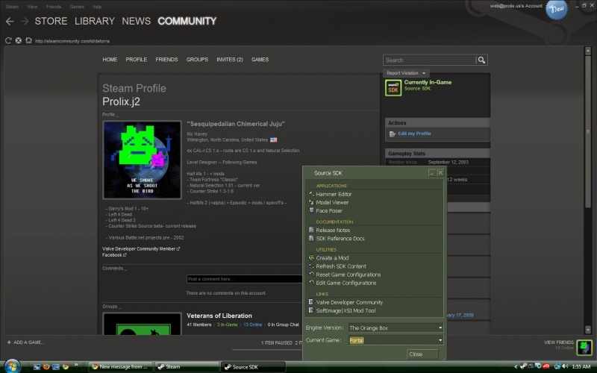Open Release Notes documentation
Viewport: 597px width, 373px height.
[x=333, y=231]
